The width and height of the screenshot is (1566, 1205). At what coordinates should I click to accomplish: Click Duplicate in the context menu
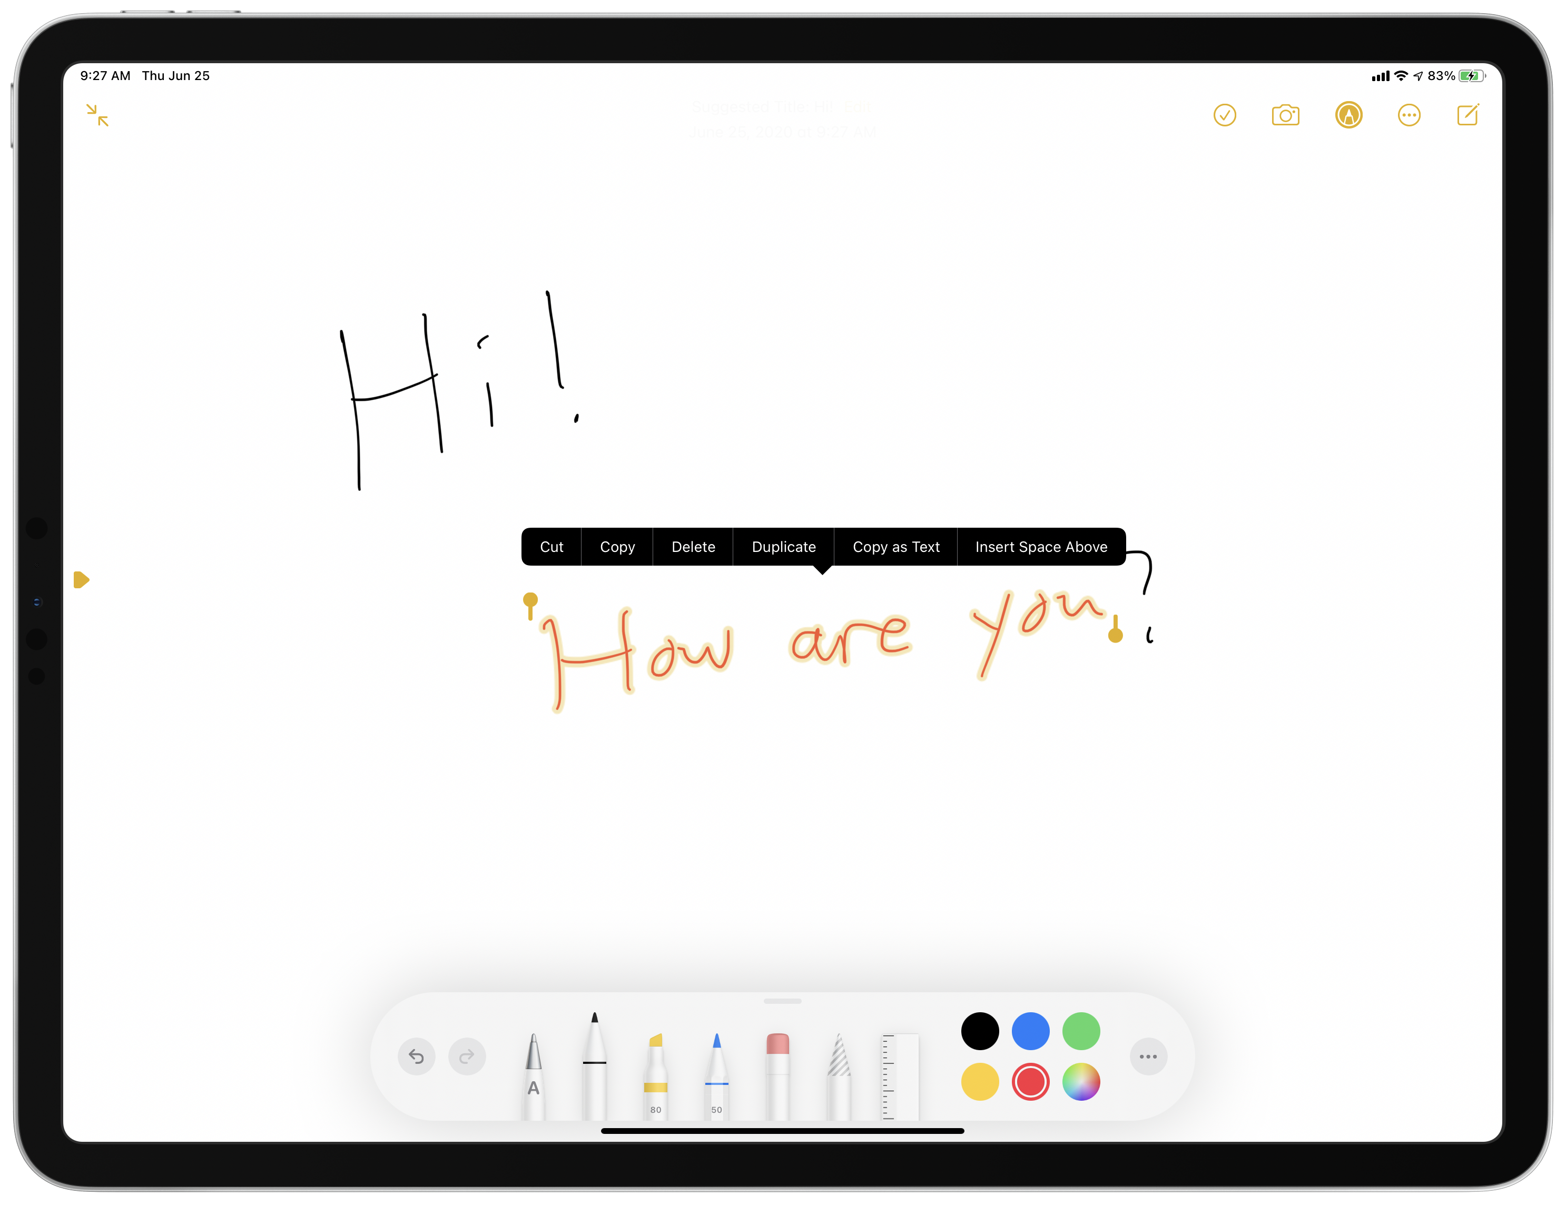click(x=784, y=547)
